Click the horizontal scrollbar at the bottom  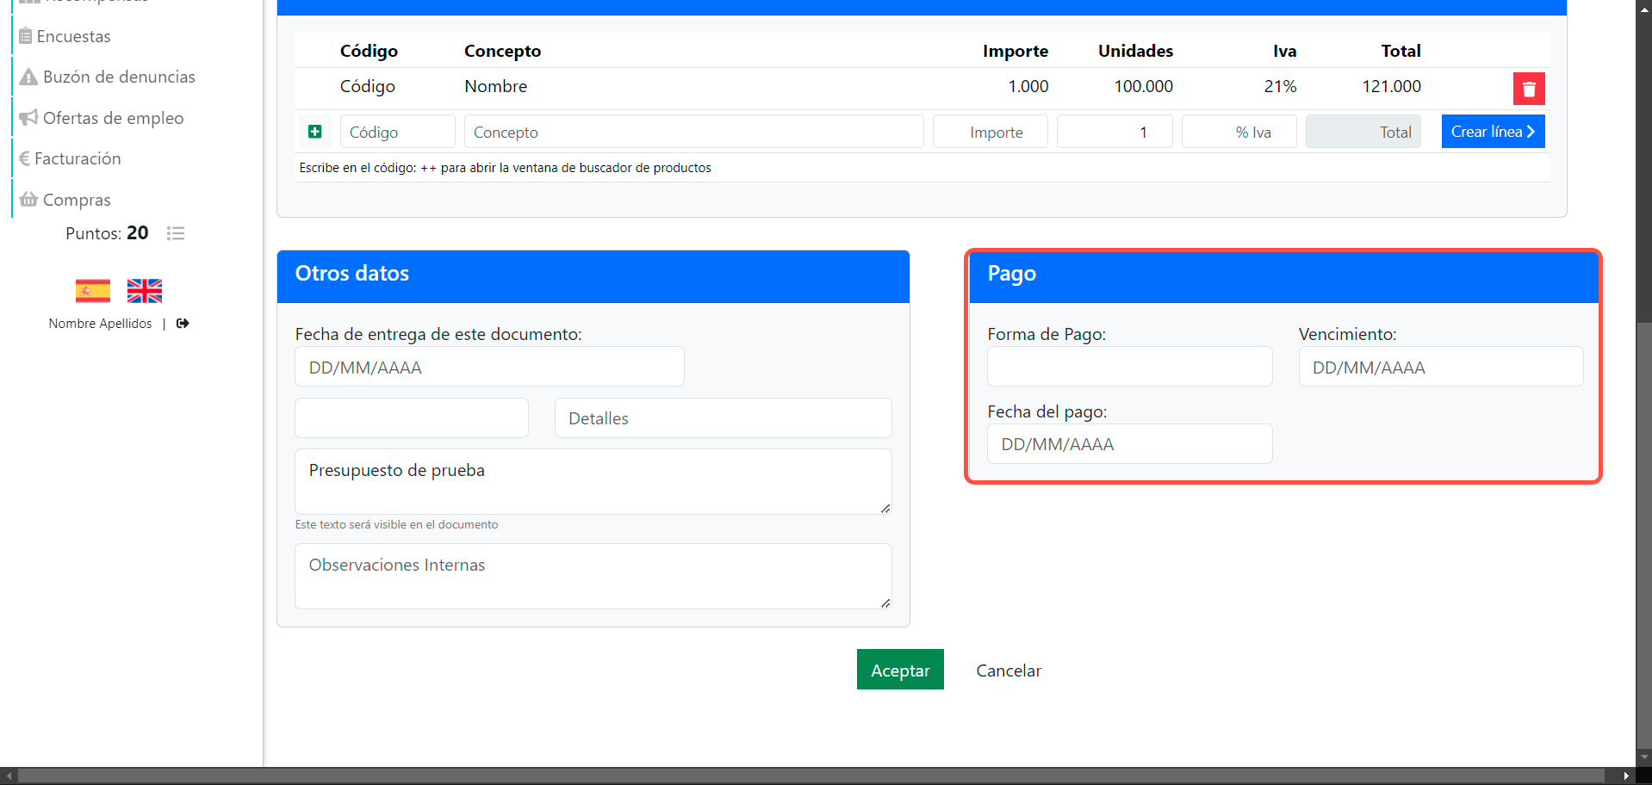tap(811, 776)
